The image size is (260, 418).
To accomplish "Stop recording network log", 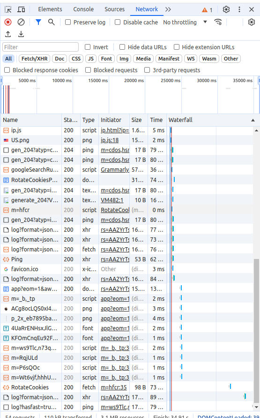I will [8, 22].
